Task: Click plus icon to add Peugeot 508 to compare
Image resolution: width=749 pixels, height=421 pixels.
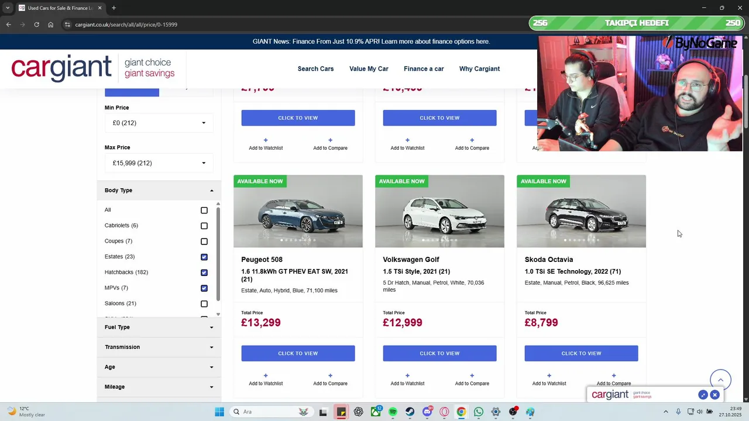Action: click(x=330, y=375)
